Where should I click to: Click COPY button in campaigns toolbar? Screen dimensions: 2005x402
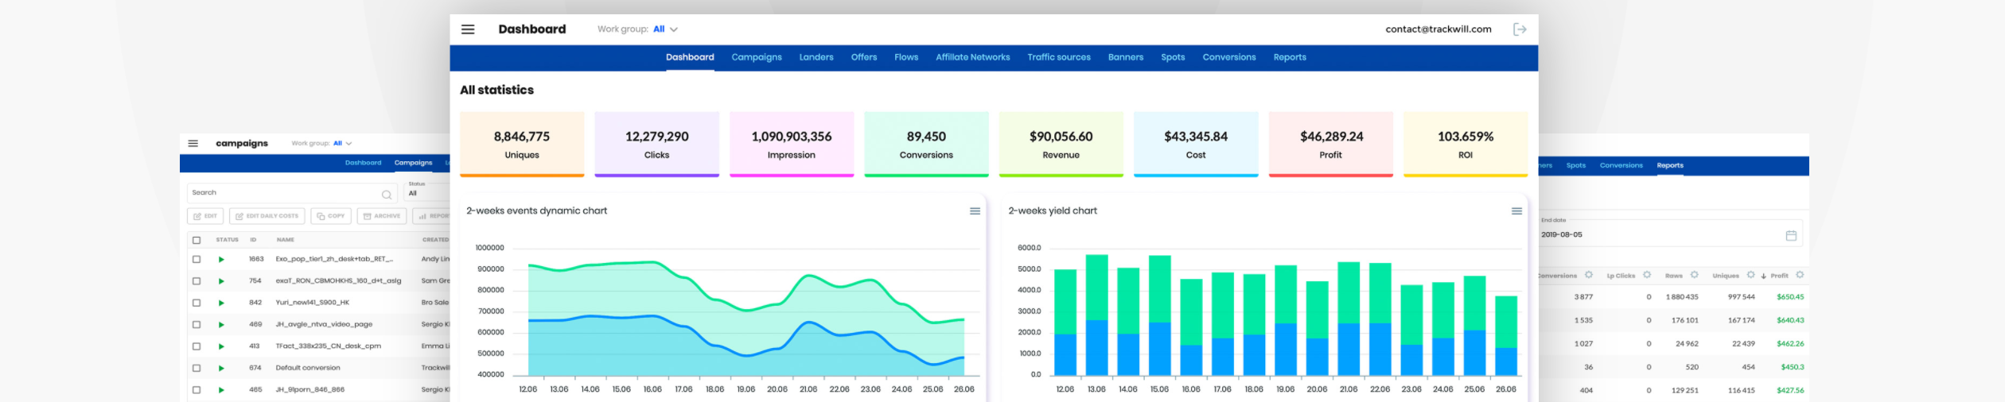click(331, 216)
